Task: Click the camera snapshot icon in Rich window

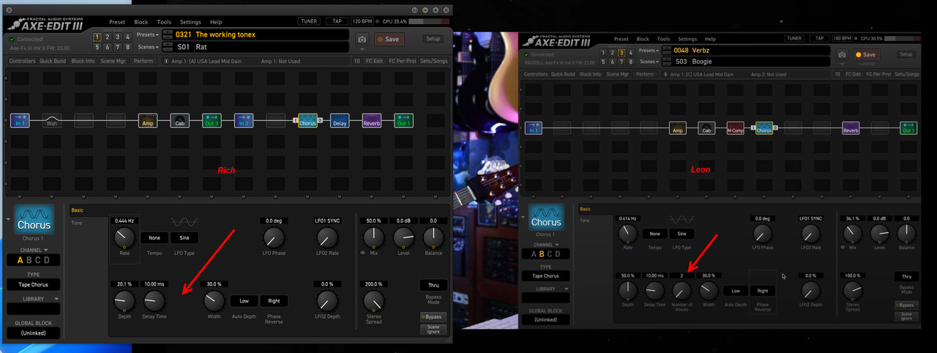Action: point(362,40)
